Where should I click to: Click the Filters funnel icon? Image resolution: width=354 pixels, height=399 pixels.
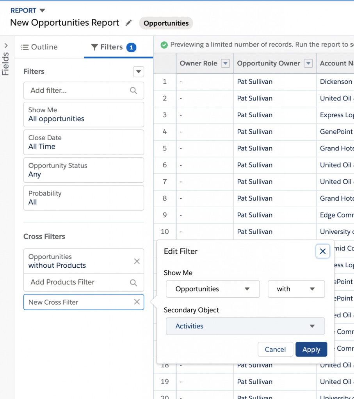pyautogui.click(x=94, y=47)
